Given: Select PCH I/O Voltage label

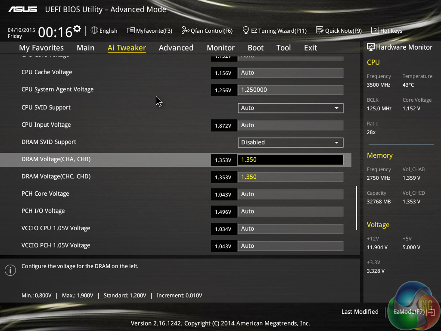Looking at the screenshot, I should pos(43,211).
